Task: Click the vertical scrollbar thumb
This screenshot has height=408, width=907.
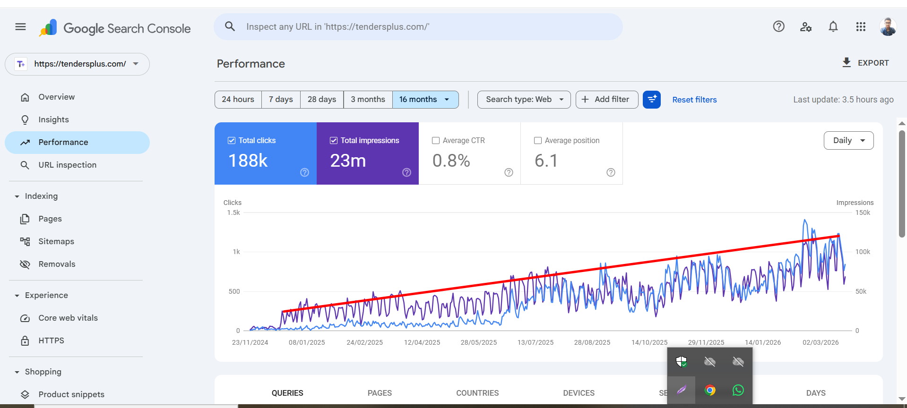Action: (902, 184)
